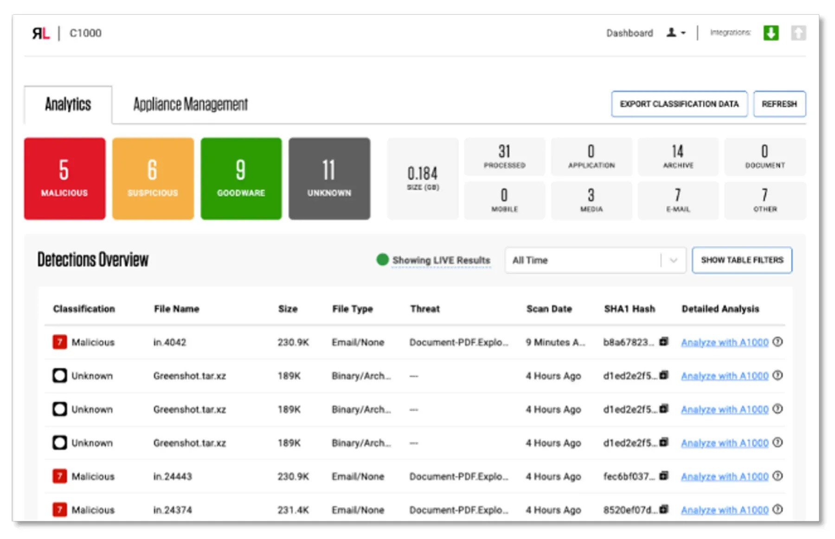Click the green download Integrations icon
835x539 pixels.
tap(771, 32)
